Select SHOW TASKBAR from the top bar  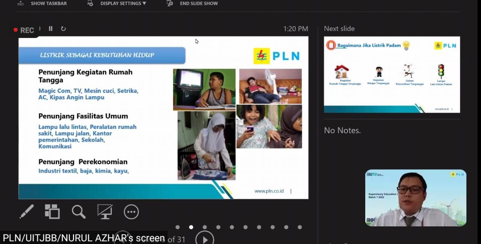pyautogui.click(x=48, y=3)
